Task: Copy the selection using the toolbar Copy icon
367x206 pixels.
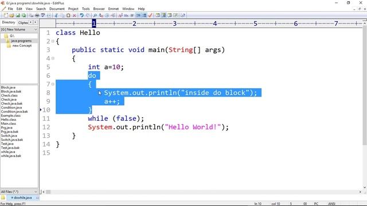Action: (63, 15)
